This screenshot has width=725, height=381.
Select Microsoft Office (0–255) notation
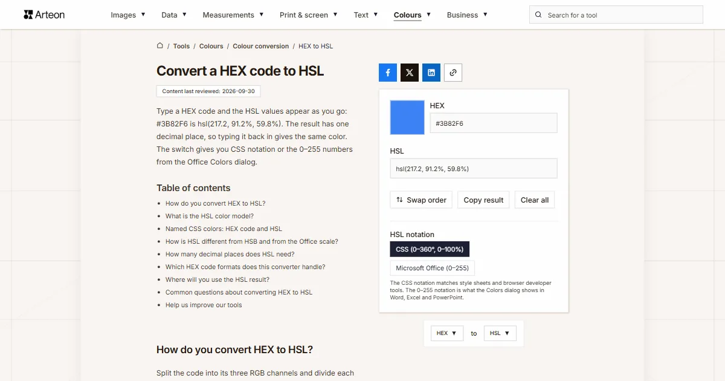(433, 268)
